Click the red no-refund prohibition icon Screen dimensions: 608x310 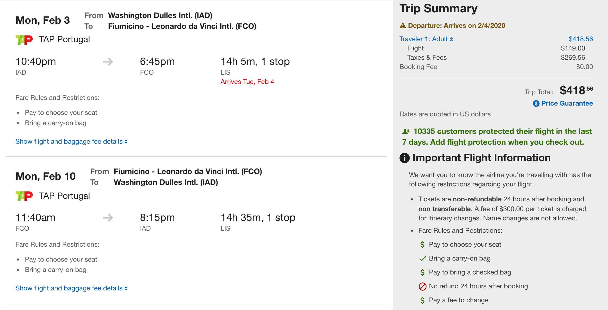coord(422,286)
